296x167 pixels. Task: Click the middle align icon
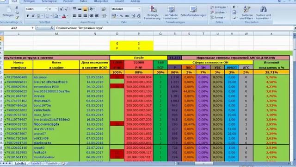80,9
